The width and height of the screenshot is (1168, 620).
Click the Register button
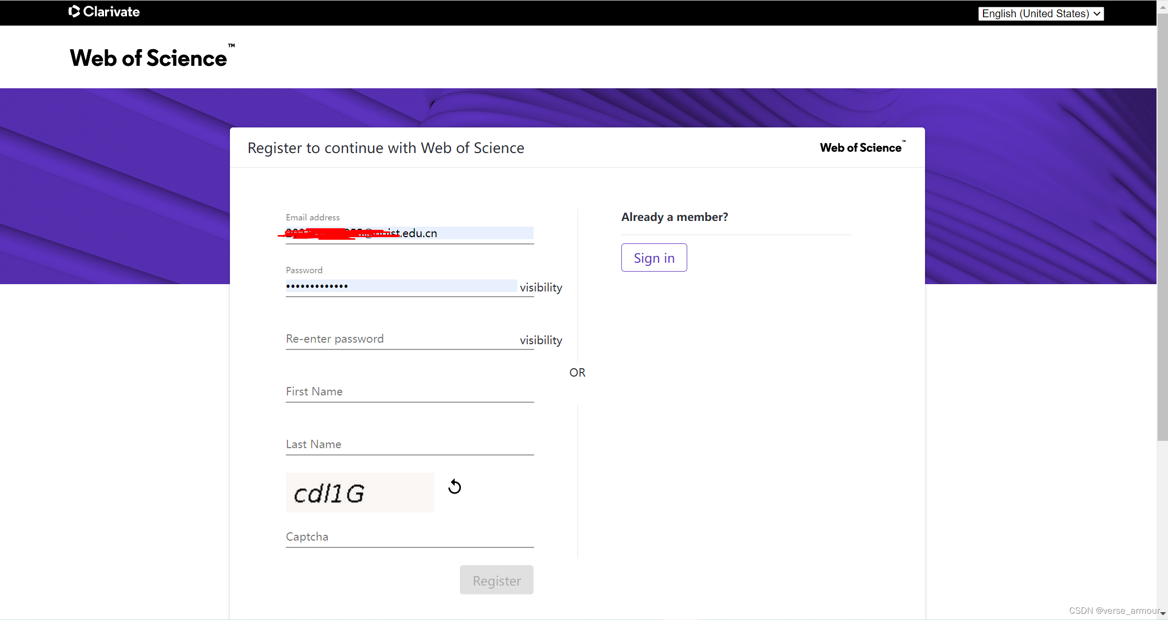click(x=496, y=580)
